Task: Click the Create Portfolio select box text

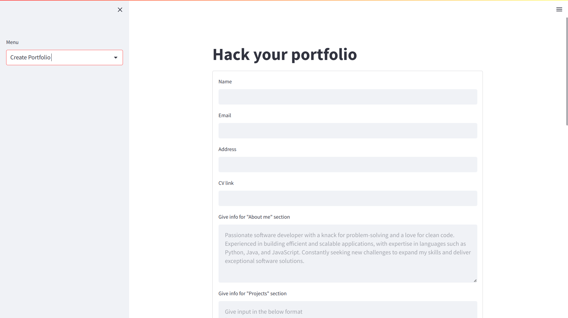Action: click(x=30, y=58)
